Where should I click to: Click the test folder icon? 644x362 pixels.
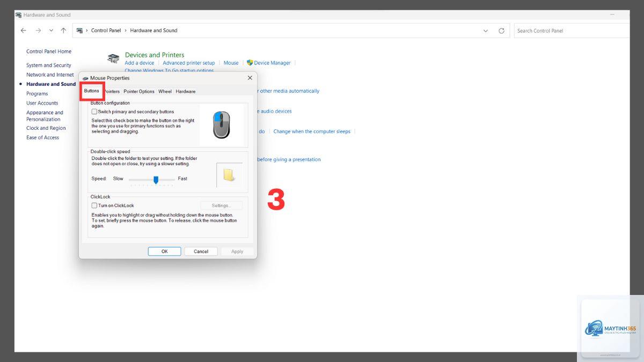(229, 174)
